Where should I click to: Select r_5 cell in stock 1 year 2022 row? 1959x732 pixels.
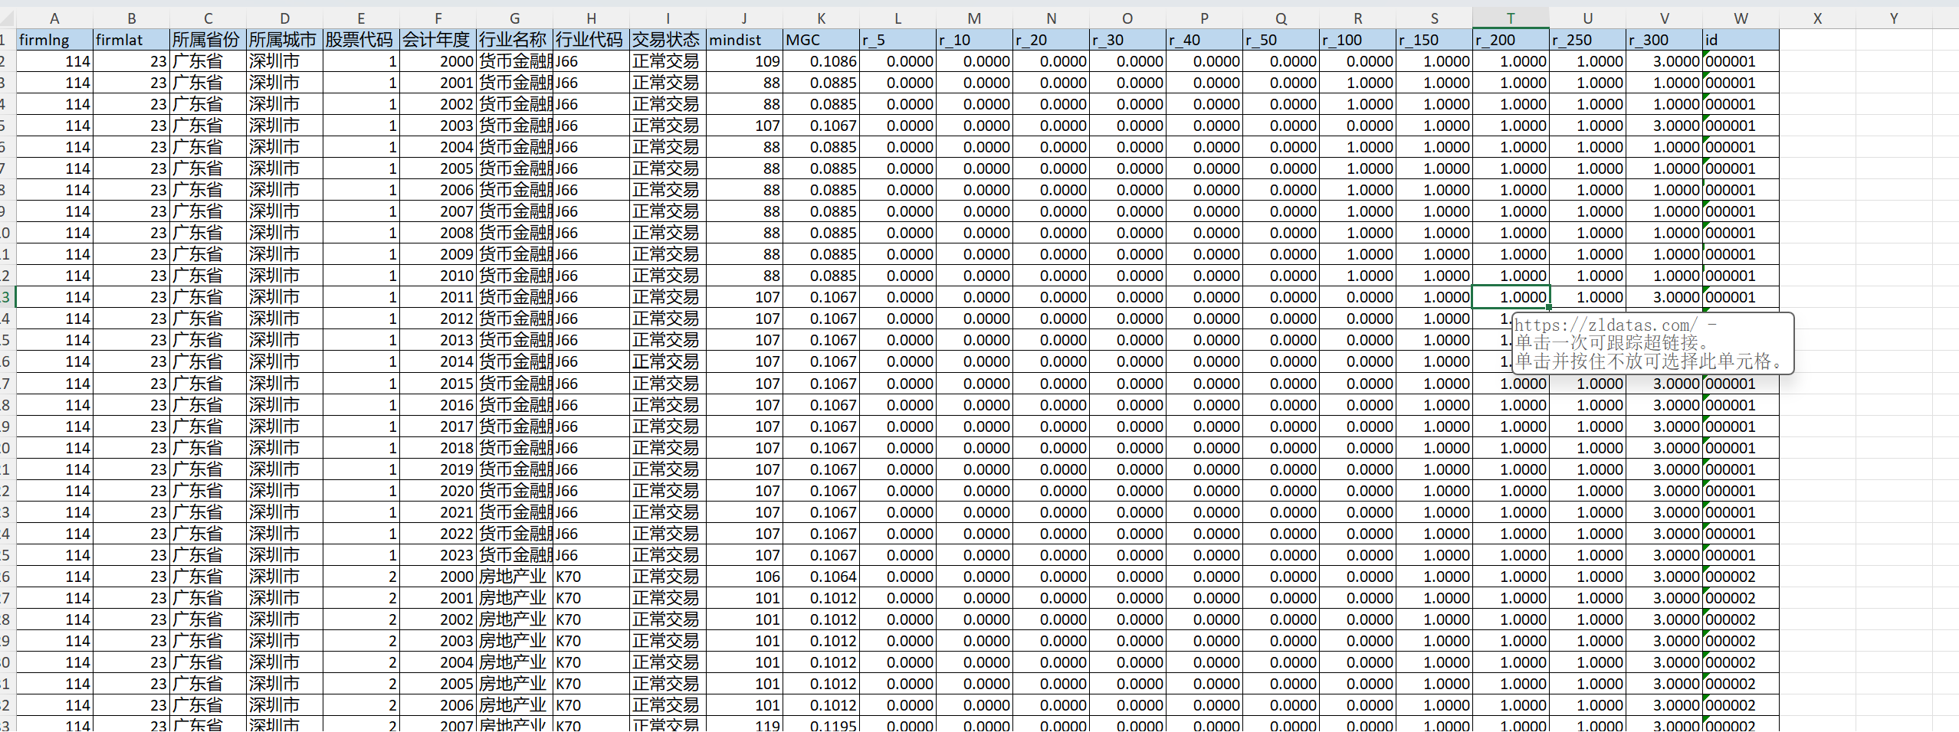pos(897,534)
